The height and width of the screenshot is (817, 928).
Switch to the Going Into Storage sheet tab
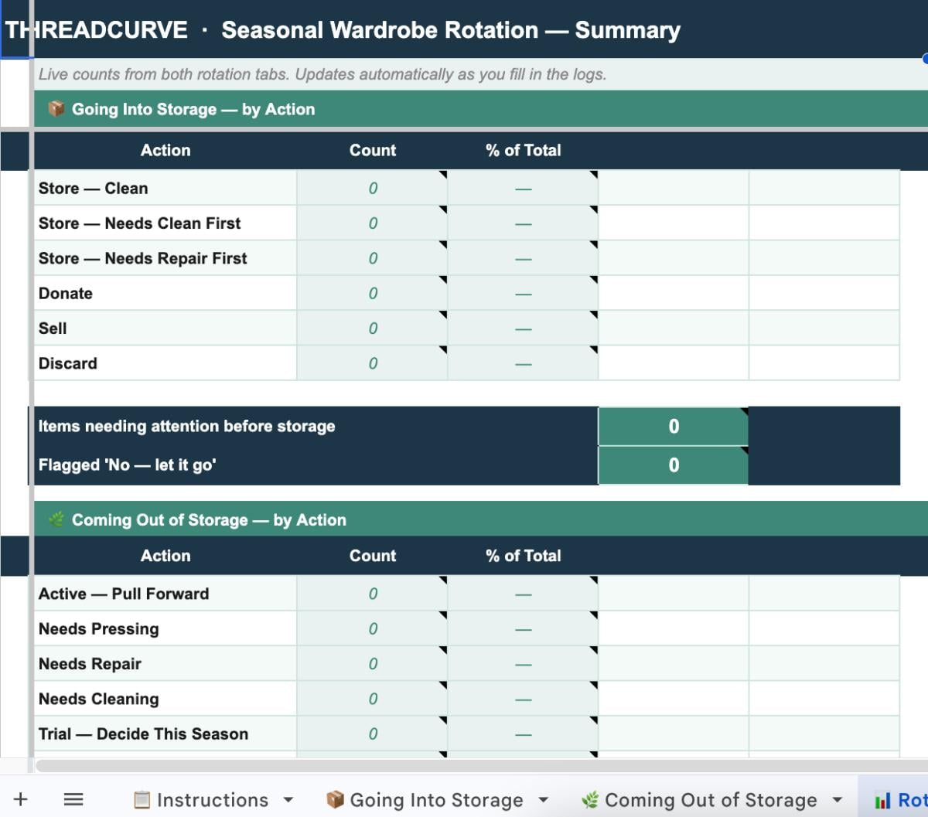pyautogui.click(x=436, y=800)
